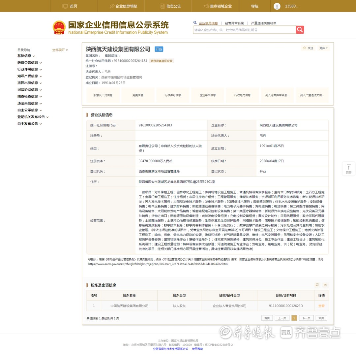Click certificate number 91110000100012623D
This screenshot has width=356, height=355.
286,306
